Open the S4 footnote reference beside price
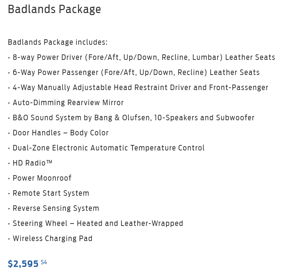This screenshot has height=273, width=284. click(44, 262)
